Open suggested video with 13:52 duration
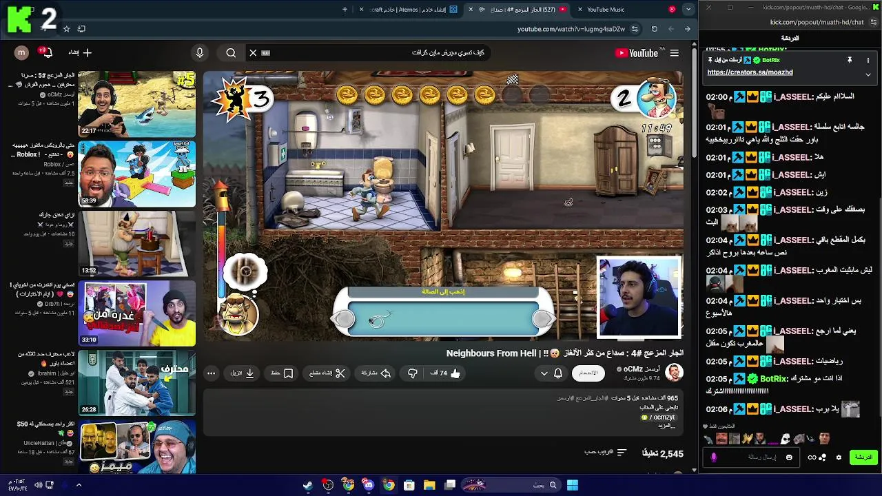Viewport: 882px width, 496px height. 136,243
